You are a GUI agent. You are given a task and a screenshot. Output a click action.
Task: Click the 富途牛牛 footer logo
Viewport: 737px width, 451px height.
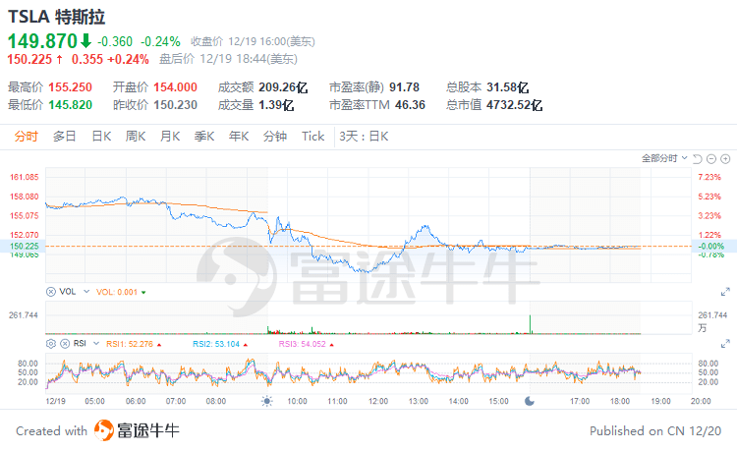[137, 430]
